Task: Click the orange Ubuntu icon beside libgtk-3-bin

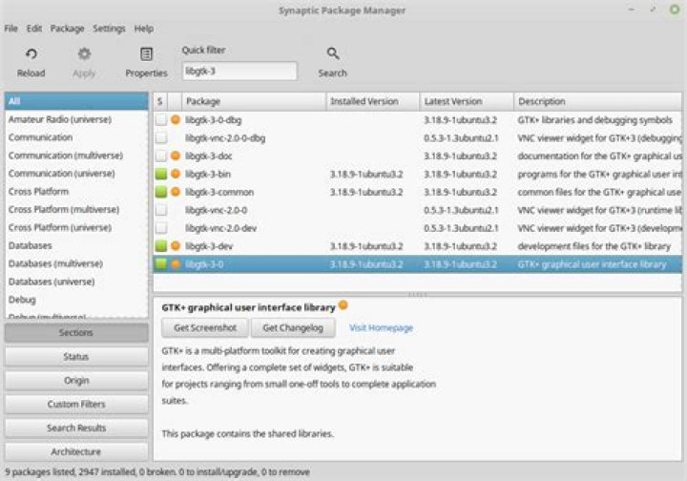Action: [176, 174]
